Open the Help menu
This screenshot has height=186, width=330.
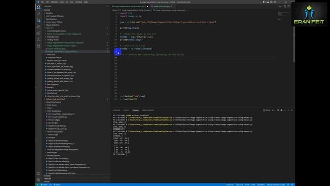[x=86, y=2]
